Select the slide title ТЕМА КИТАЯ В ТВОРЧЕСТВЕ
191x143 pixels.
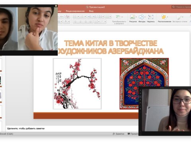pos(111,43)
